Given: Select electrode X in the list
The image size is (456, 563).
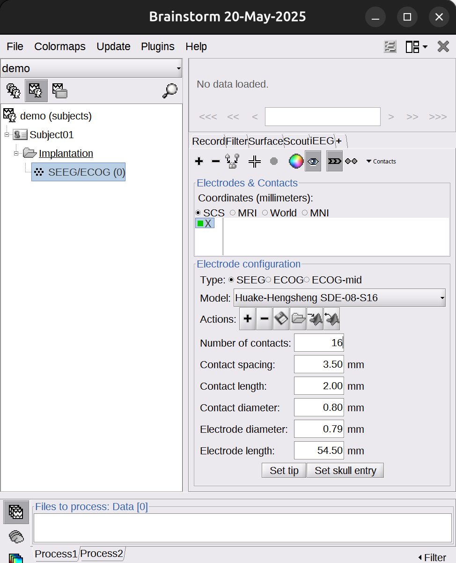Looking at the screenshot, I should [205, 223].
